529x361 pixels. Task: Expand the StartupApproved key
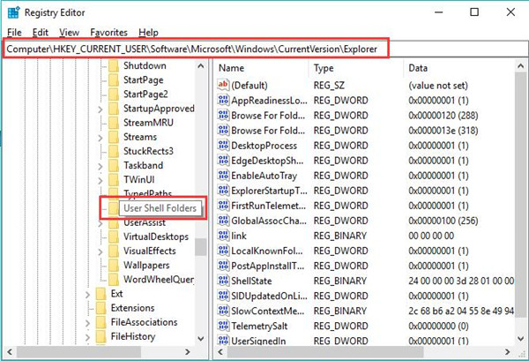[x=101, y=109]
